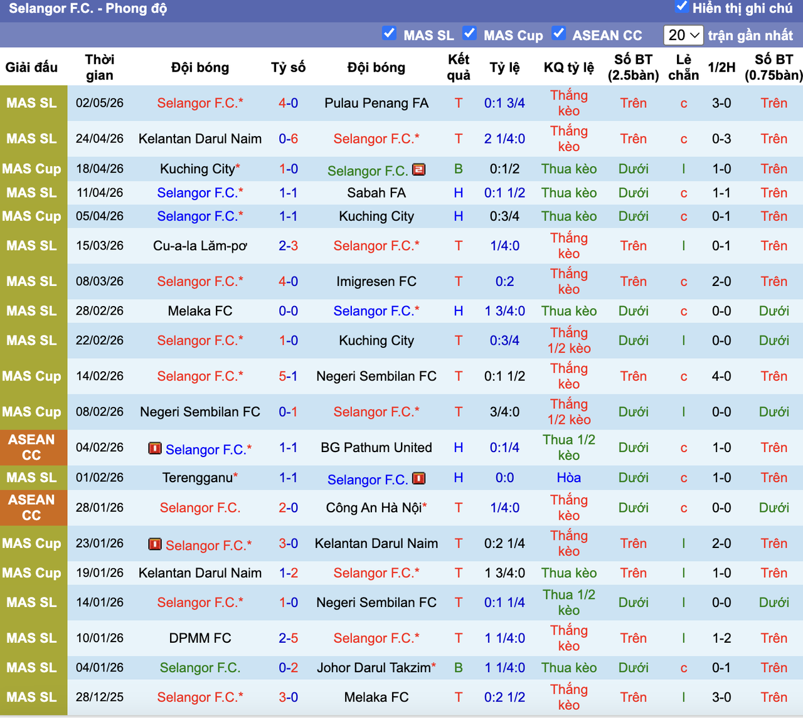
Task: Click the Kết quả column header
Action: pyautogui.click(x=459, y=67)
